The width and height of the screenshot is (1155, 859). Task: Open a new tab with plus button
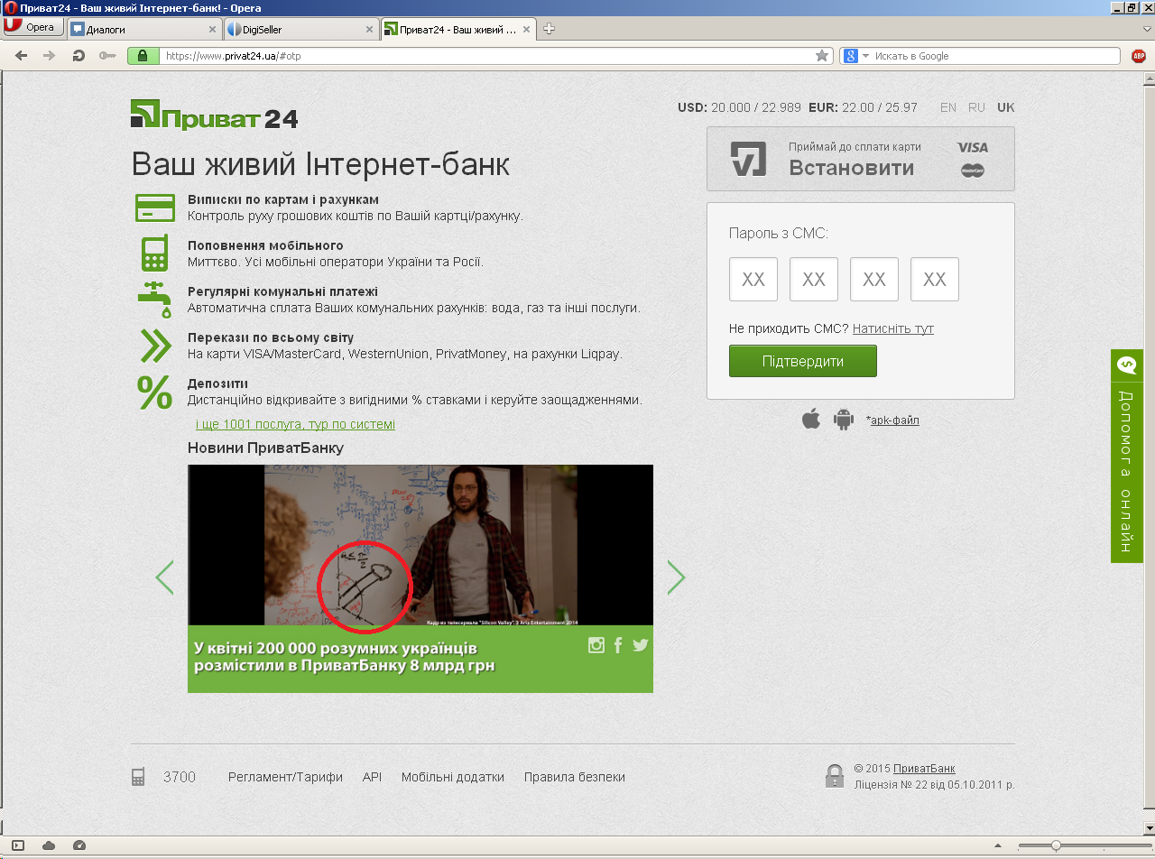(x=549, y=29)
